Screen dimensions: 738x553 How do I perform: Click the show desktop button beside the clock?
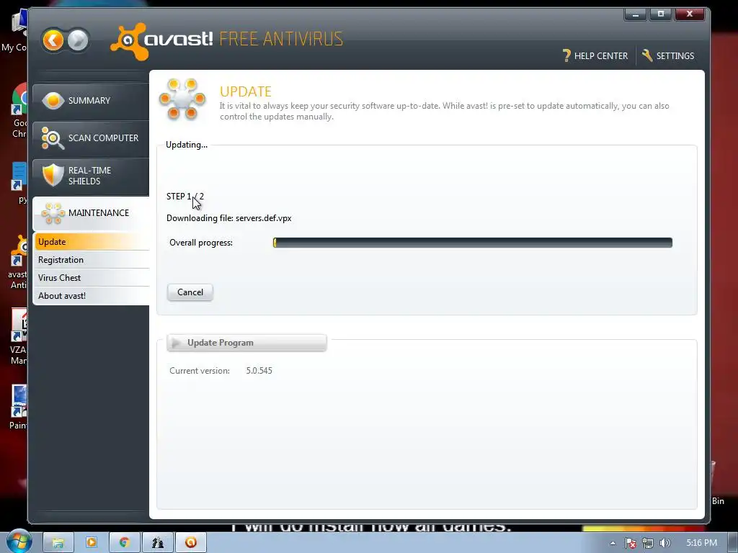point(733,543)
